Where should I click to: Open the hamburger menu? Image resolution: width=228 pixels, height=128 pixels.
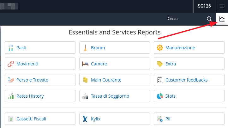[222, 6]
